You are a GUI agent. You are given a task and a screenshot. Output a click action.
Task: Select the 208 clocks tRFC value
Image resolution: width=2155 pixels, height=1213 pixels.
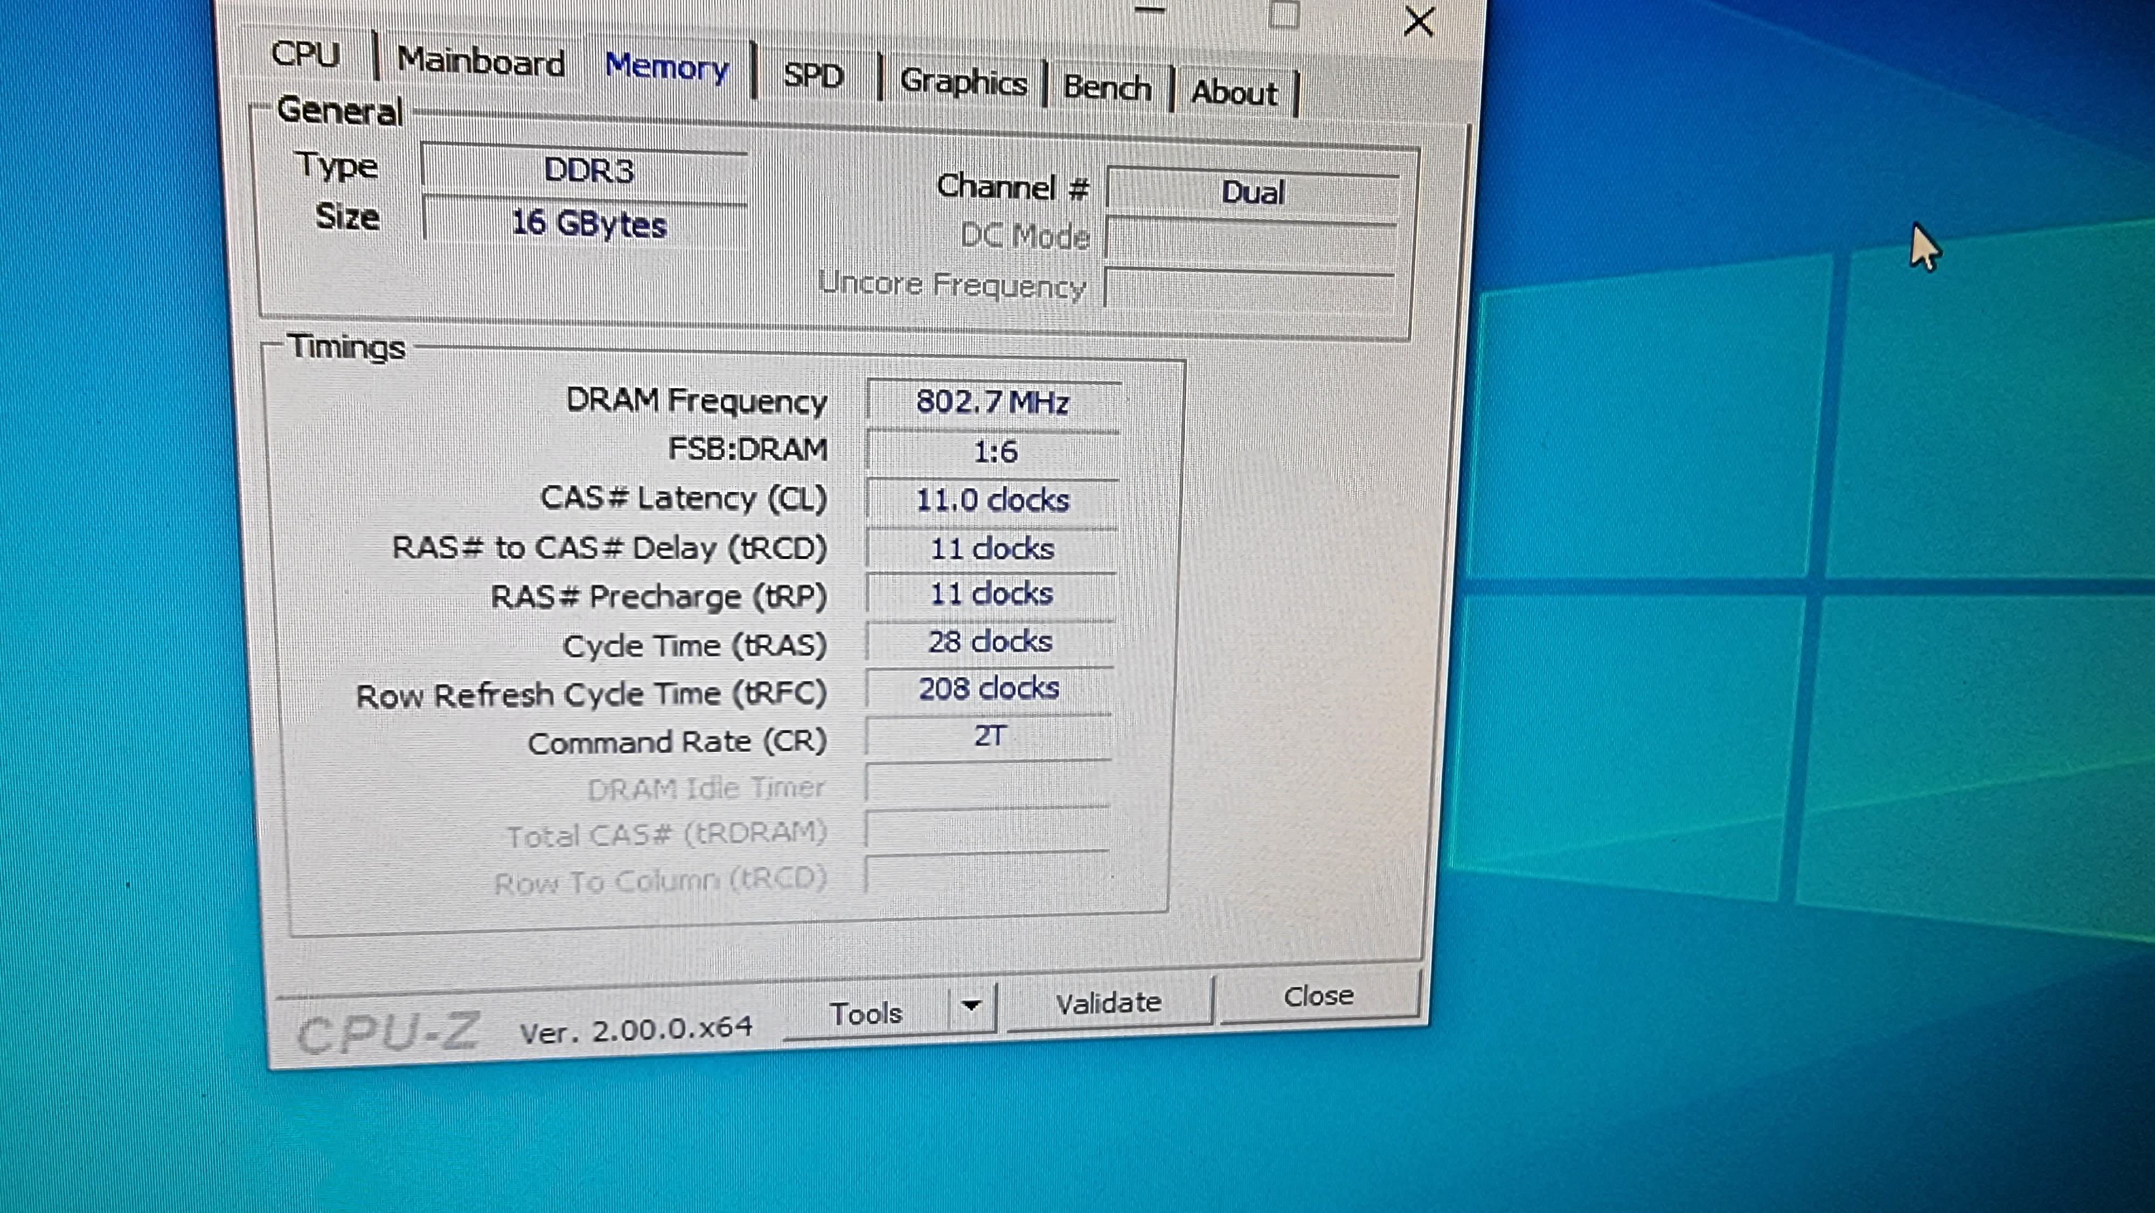coord(990,689)
